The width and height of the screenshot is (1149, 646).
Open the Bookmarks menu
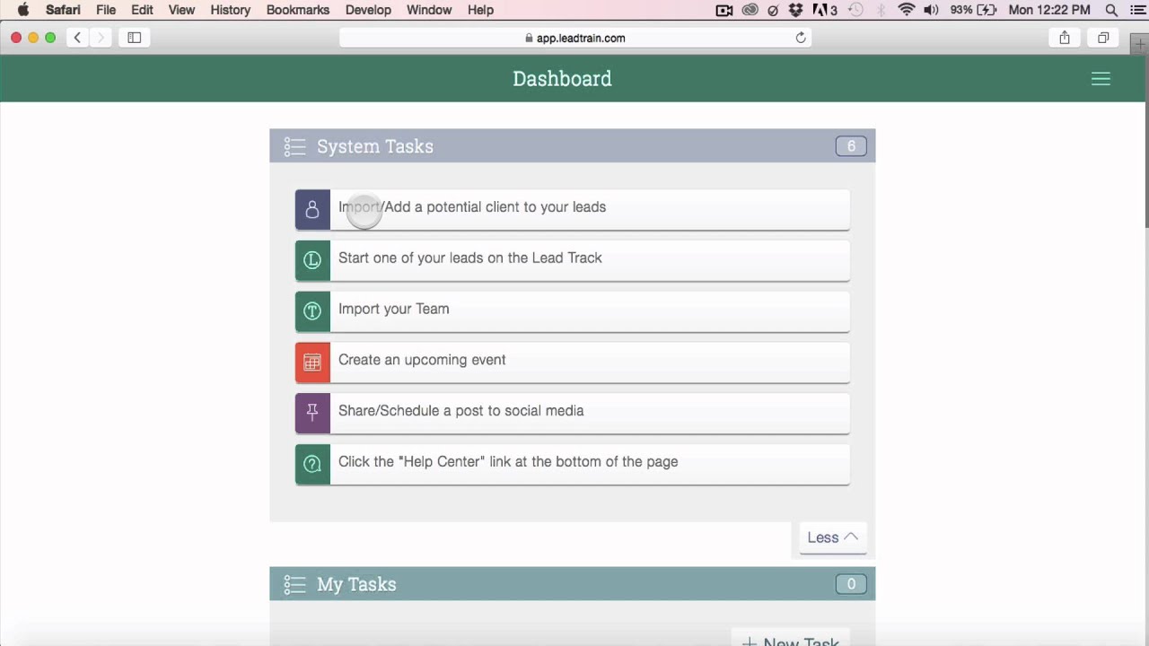298,10
